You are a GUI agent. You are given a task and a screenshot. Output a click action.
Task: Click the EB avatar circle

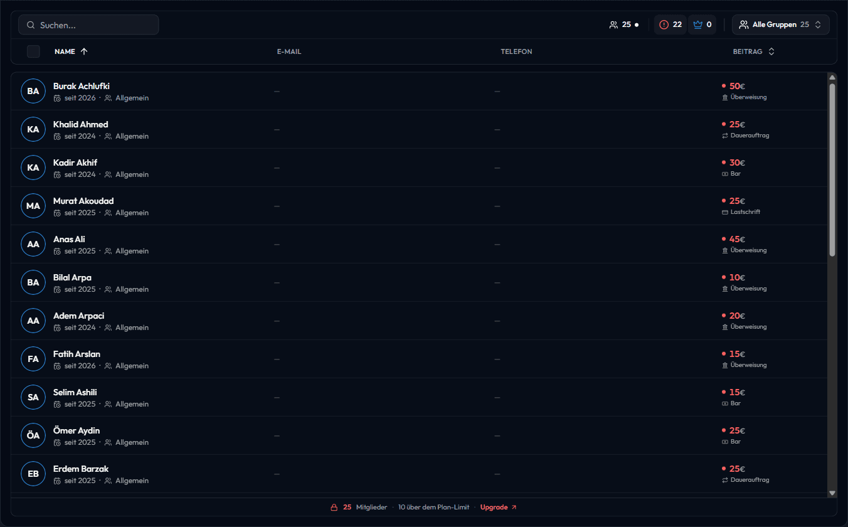point(33,474)
